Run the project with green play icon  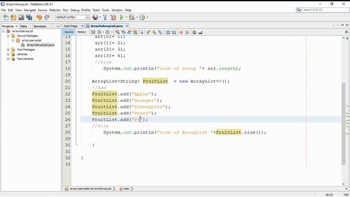121,17
